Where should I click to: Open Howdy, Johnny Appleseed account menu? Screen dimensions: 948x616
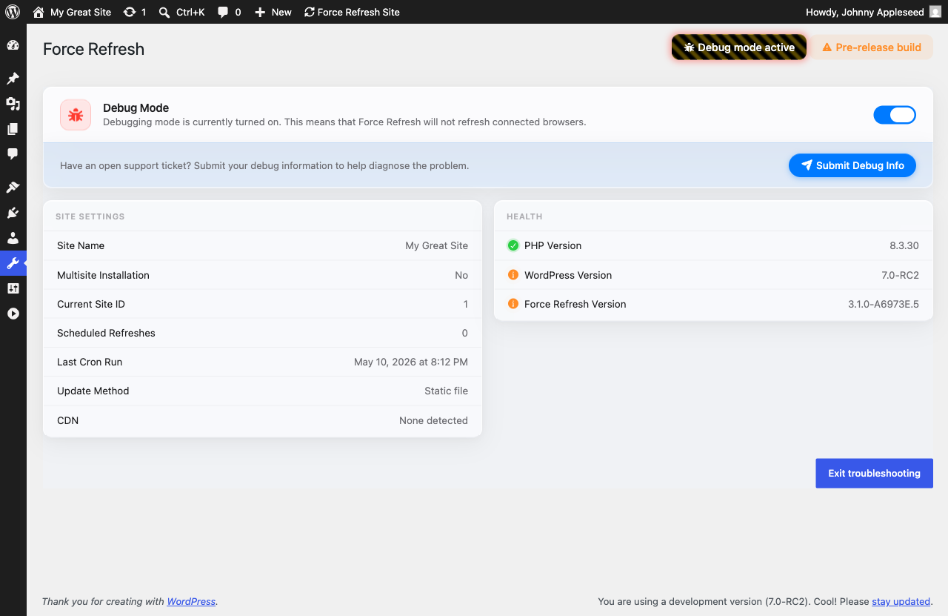873,12
